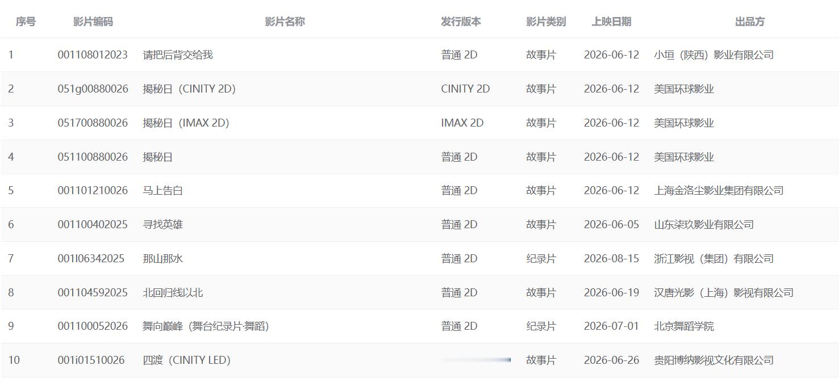Viewport: 839px width, 382px height.
Task: Click 美国环球影业 in the IMAX 2D row
Action: 684,123
